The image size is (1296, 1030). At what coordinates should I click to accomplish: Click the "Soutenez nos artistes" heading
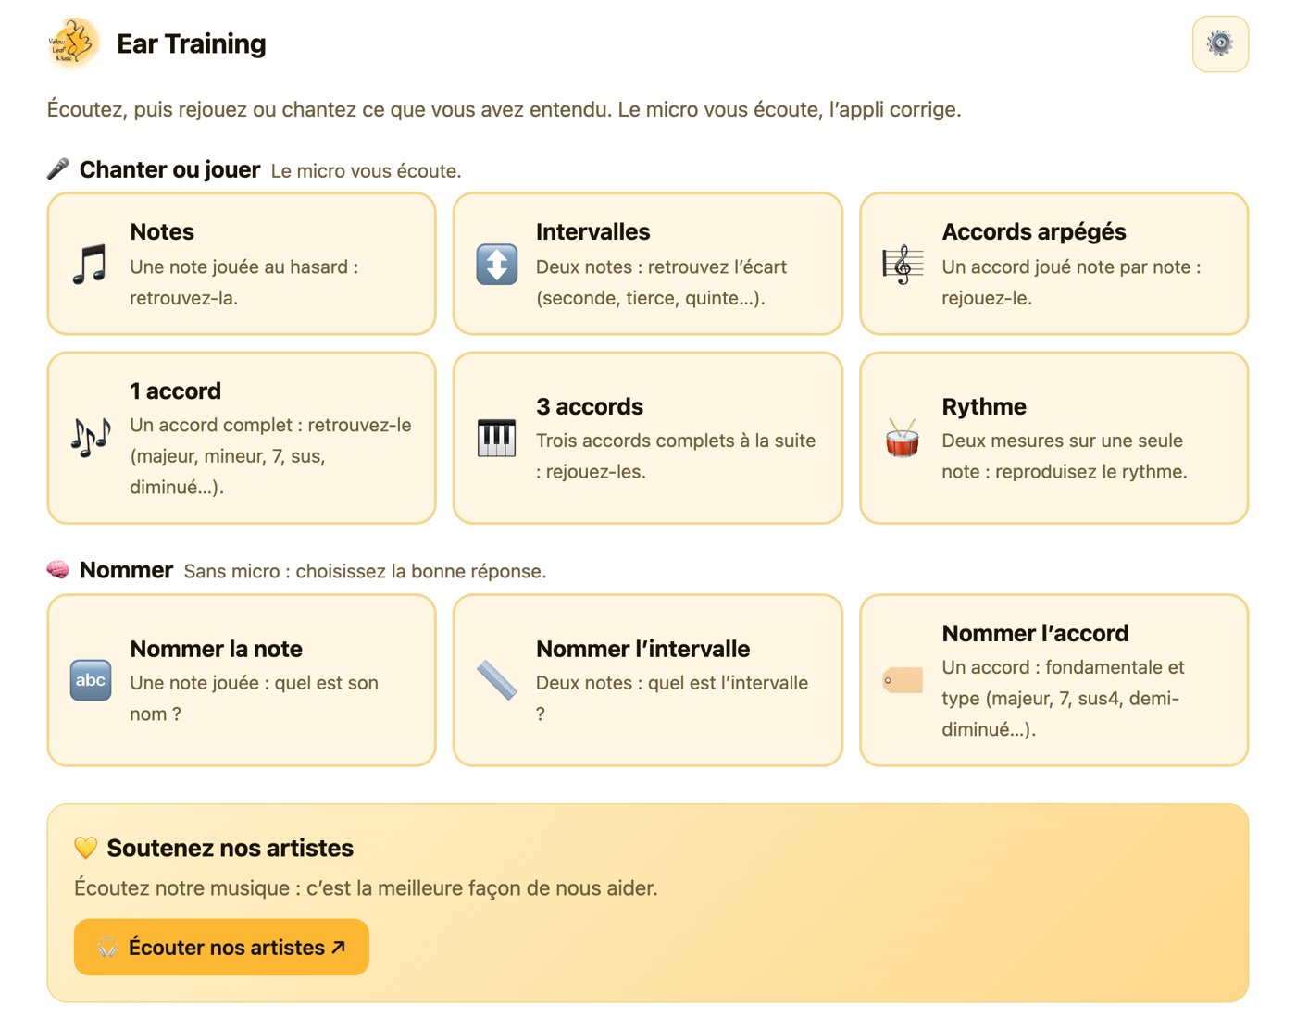pyautogui.click(x=230, y=848)
